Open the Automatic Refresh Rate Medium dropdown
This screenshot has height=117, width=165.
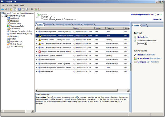pos(146,44)
